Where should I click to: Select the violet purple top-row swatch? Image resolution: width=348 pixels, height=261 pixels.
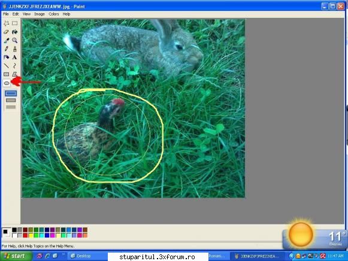80,230
